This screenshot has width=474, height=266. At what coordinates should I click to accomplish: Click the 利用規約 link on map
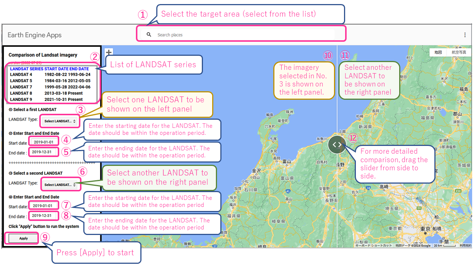(x=465, y=245)
